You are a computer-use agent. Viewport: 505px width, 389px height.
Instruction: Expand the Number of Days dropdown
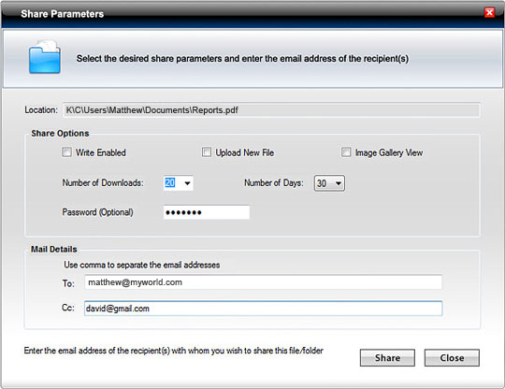[x=329, y=183]
